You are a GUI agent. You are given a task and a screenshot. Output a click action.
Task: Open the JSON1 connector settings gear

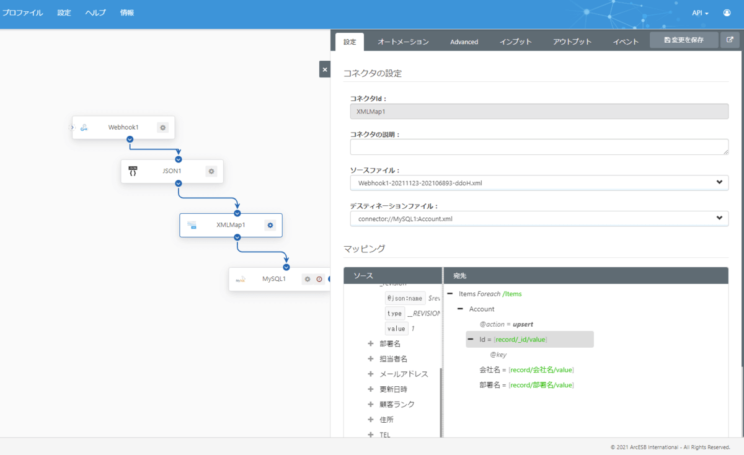pos(211,172)
